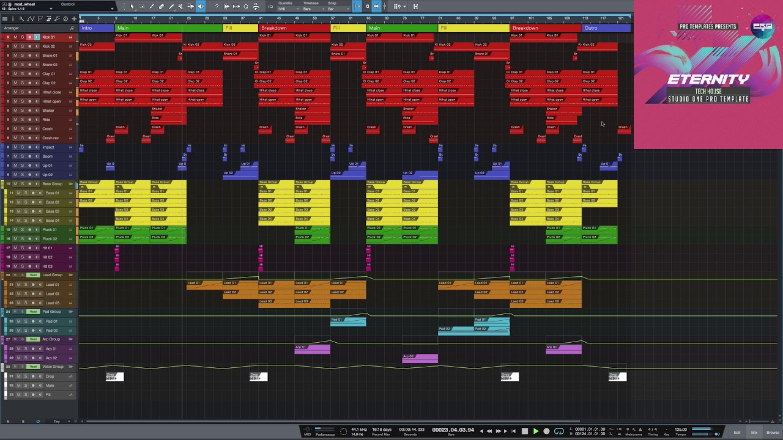Open the question mark help icon
This screenshot has height=440, width=783.
[217, 7]
